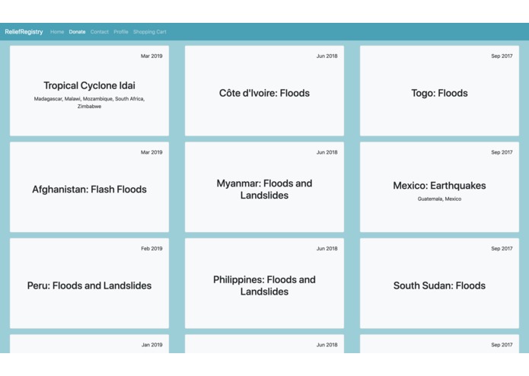Click the Madagascar, Malawi, Mozambique country list
The width and height of the screenshot is (529, 376).
[x=89, y=103]
